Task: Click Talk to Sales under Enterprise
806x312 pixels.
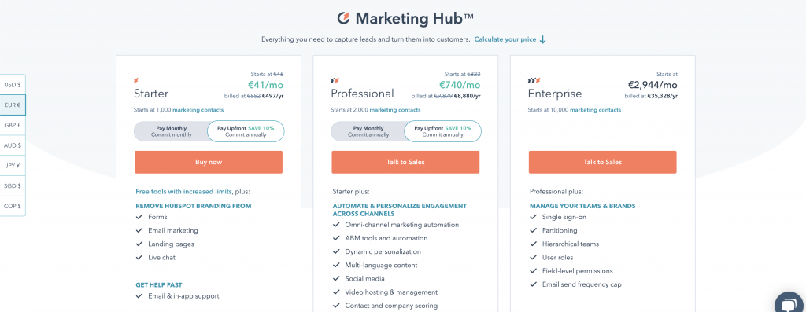Action: coord(602,162)
